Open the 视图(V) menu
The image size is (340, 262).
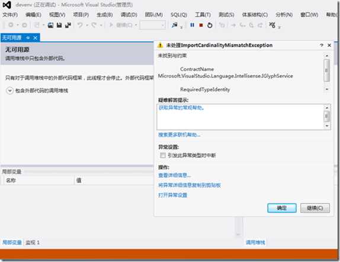[x=57, y=15]
